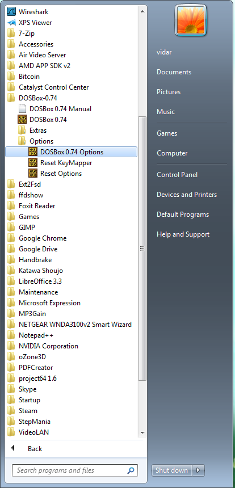Click the Extras folder icon
The height and width of the screenshot is (488, 235).
[22, 131]
